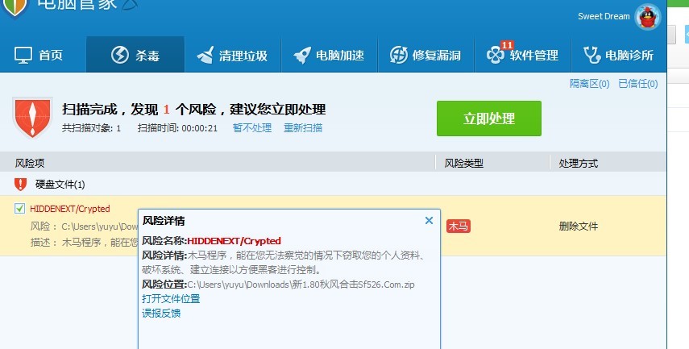
Task: Click the 电脑管家 shield logo
Action: pos(16,7)
